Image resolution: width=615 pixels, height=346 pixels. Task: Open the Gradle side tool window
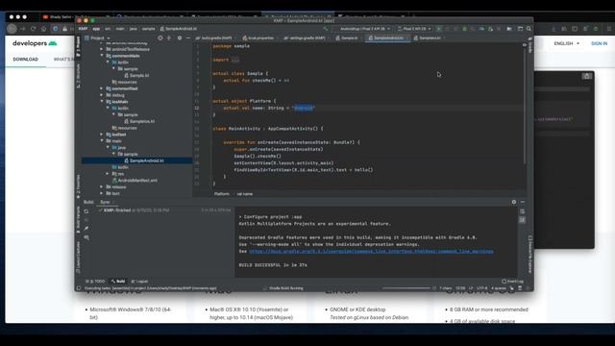(x=529, y=45)
